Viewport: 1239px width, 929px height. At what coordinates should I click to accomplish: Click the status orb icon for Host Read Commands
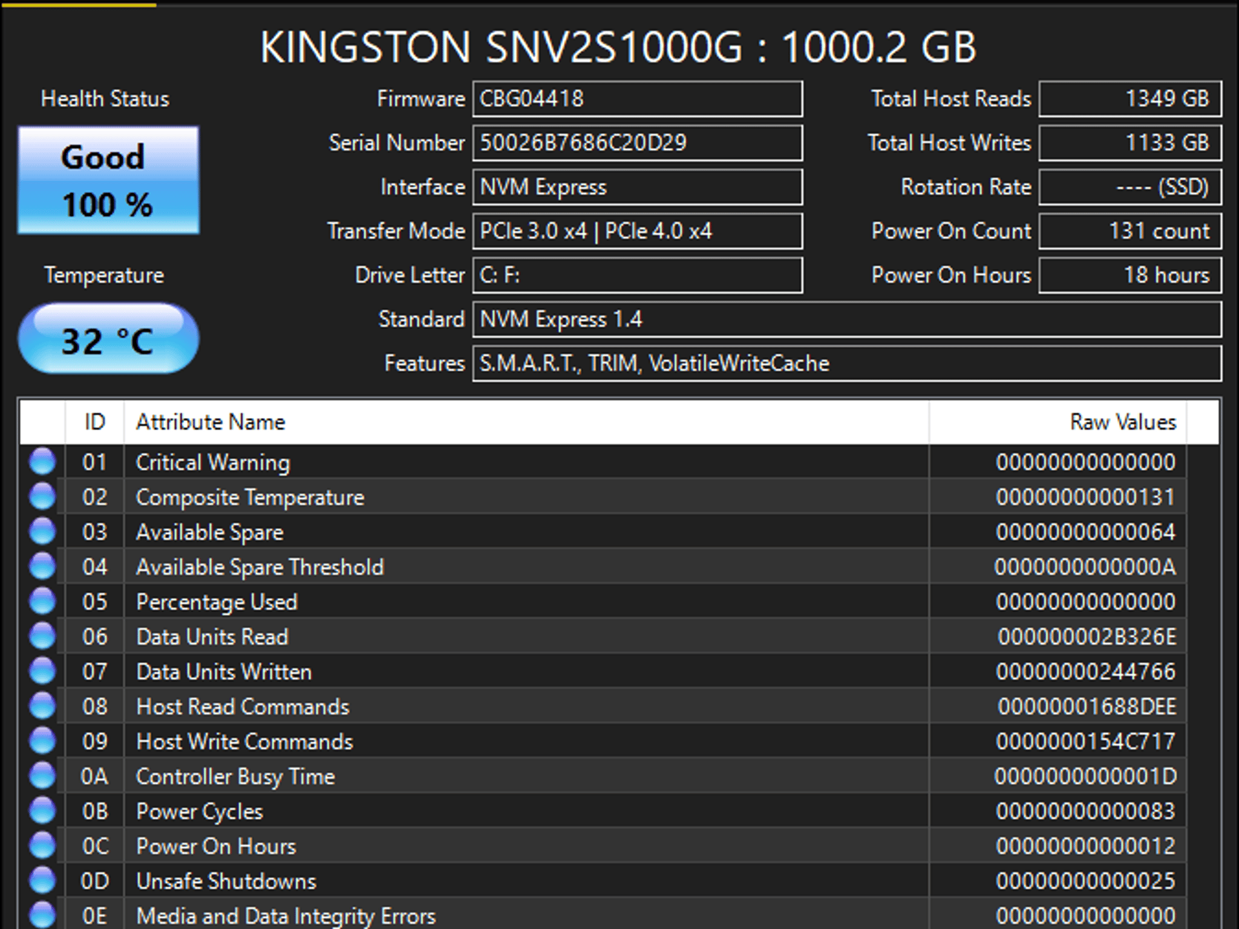(42, 706)
